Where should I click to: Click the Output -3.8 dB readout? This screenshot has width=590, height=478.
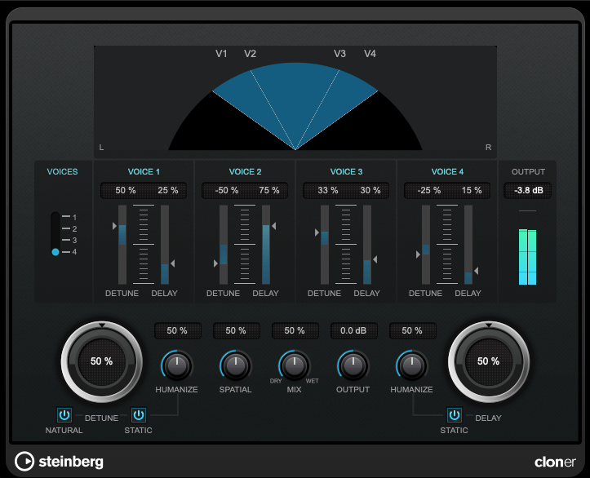click(528, 190)
